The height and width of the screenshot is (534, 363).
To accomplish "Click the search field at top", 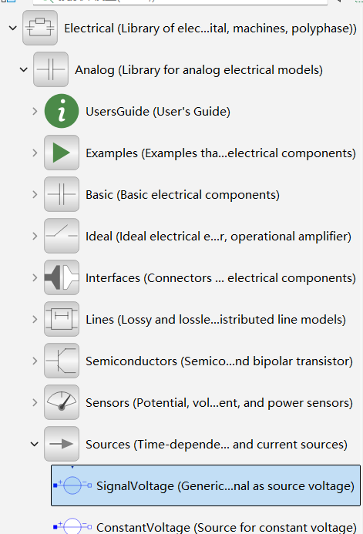I will [x=180, y=2].
